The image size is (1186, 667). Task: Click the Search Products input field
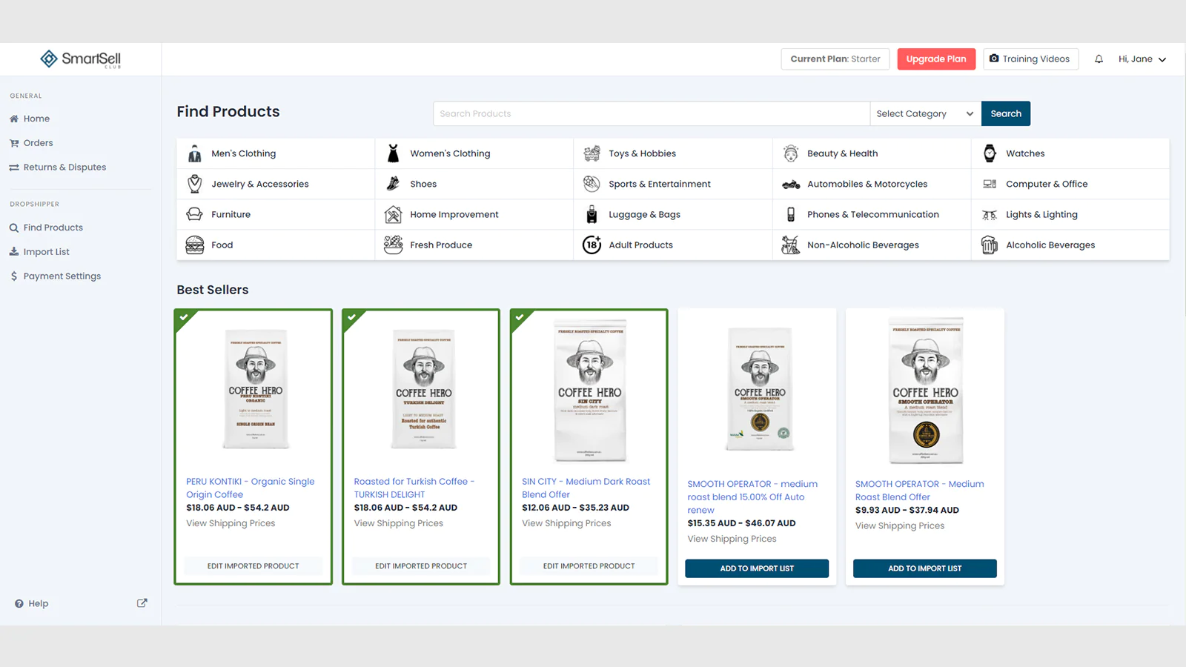651,113
